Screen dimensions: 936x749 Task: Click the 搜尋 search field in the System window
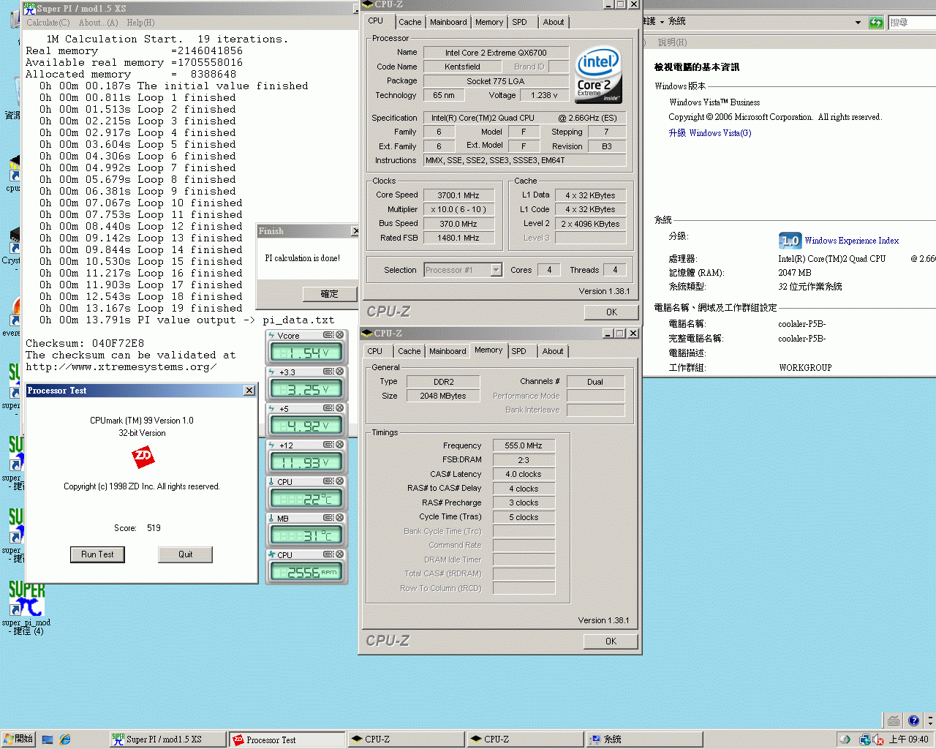912,23
